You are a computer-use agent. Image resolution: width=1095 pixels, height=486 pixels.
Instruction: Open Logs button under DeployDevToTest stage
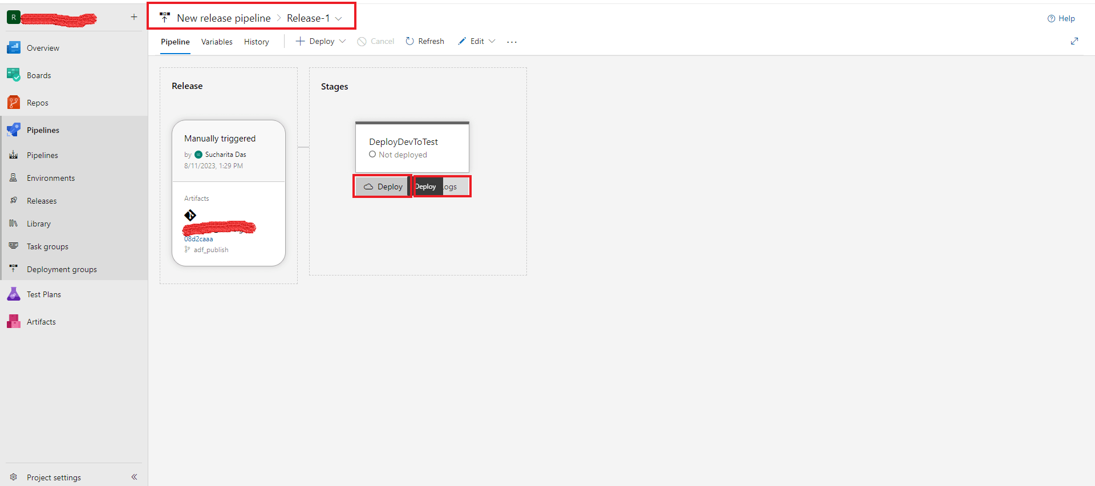coord(441,187)
